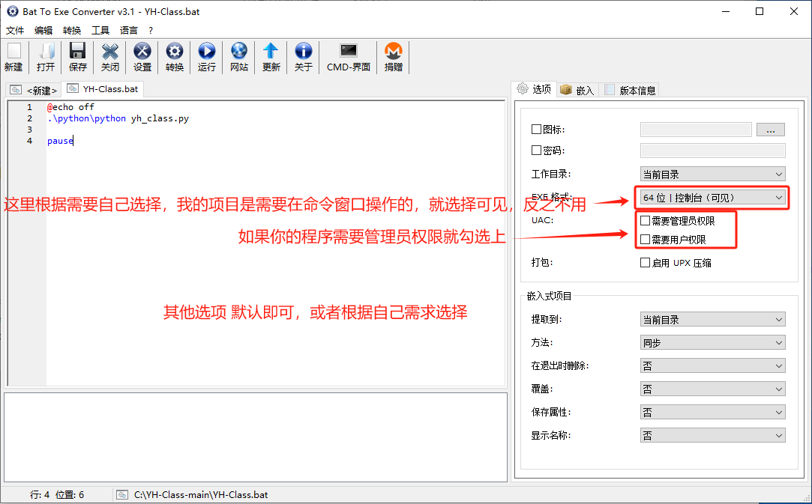Viewport: 812px width, 504px height.
Task: Expand the 提取到 dropdown
Action: [712, 320]
